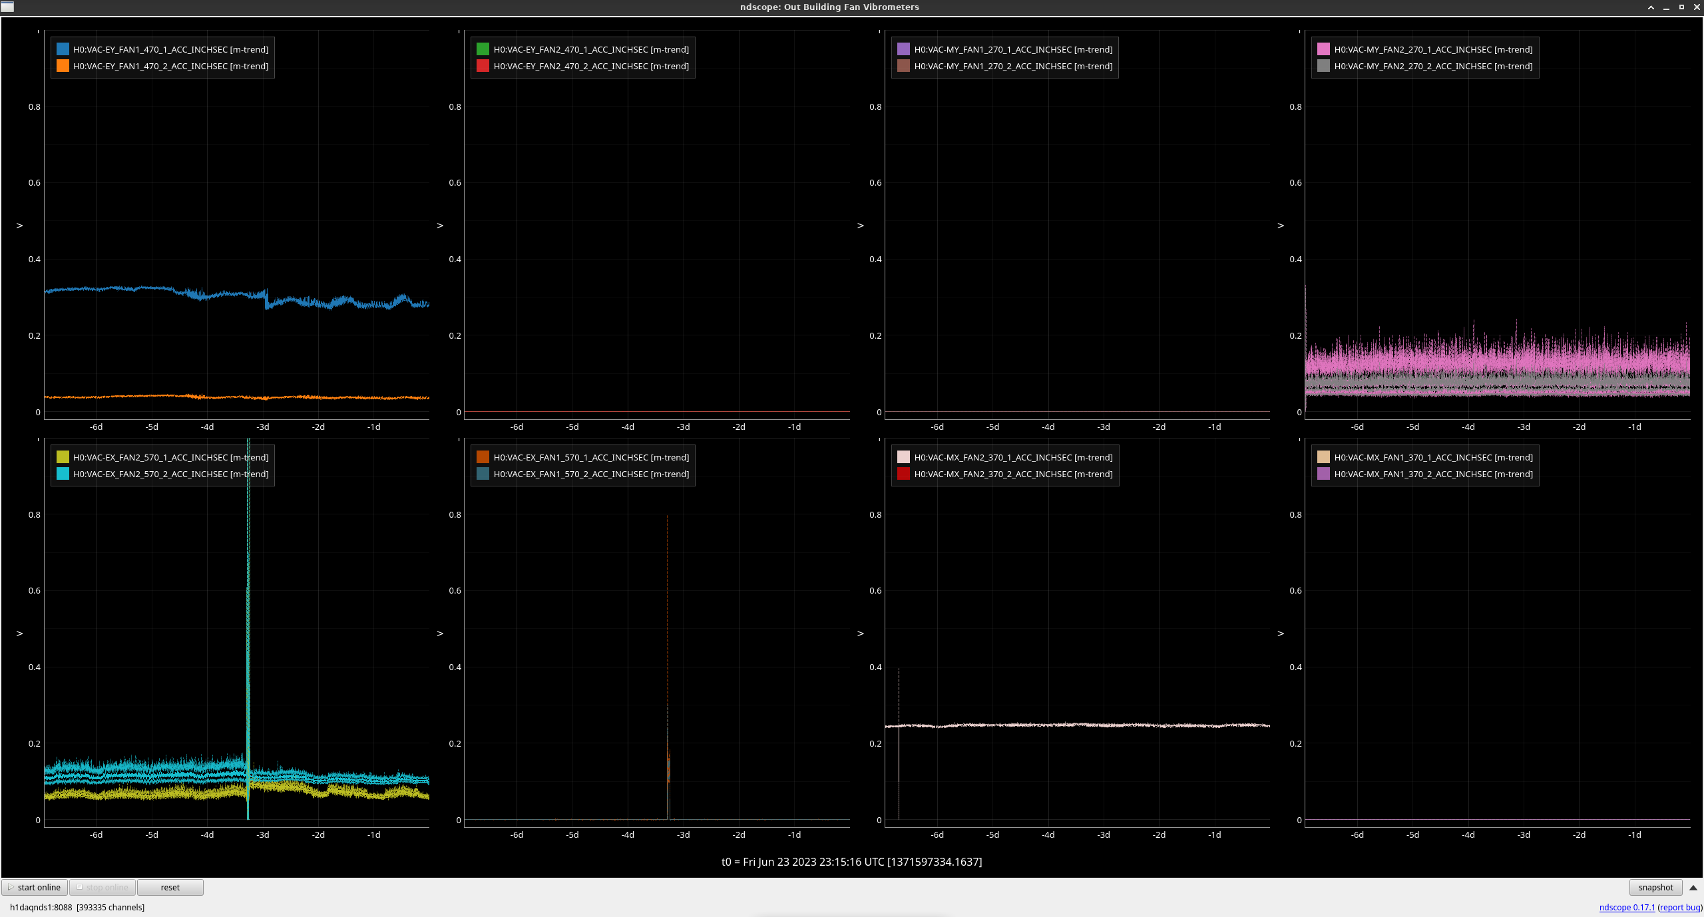Screen dimensions: 1704x917
Task: Expand the panel with the up-triangle next to snapshot
Action: [x=1693, y=888]
